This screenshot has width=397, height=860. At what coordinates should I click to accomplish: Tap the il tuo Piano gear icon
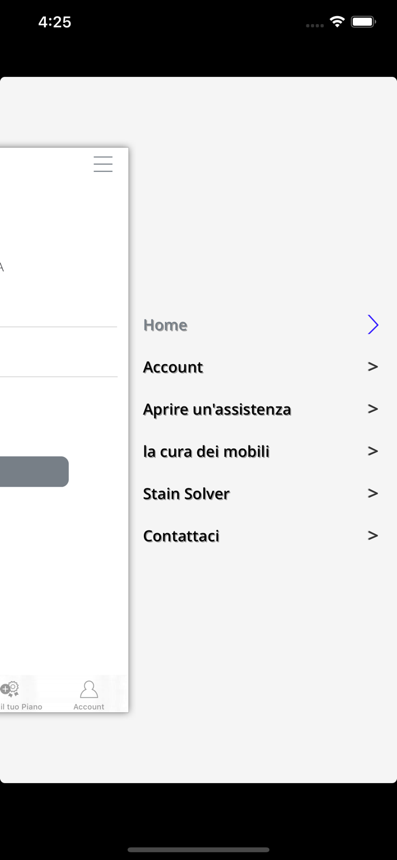tap(10, 689)
